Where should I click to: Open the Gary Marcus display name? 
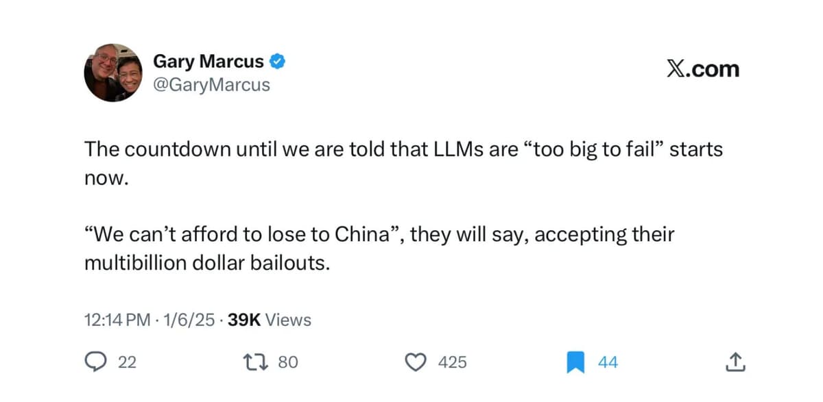coord(208,62)
